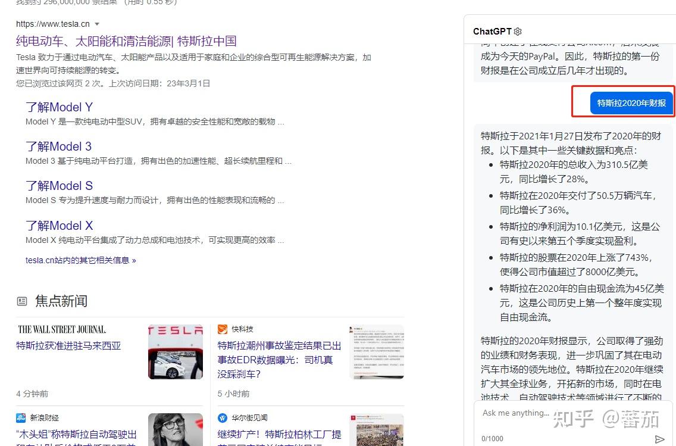Expand tesla.cn站内的其它相关信息 link
Image resolution: width=676 pixels, height=446 pixels.
pos(82,260)
